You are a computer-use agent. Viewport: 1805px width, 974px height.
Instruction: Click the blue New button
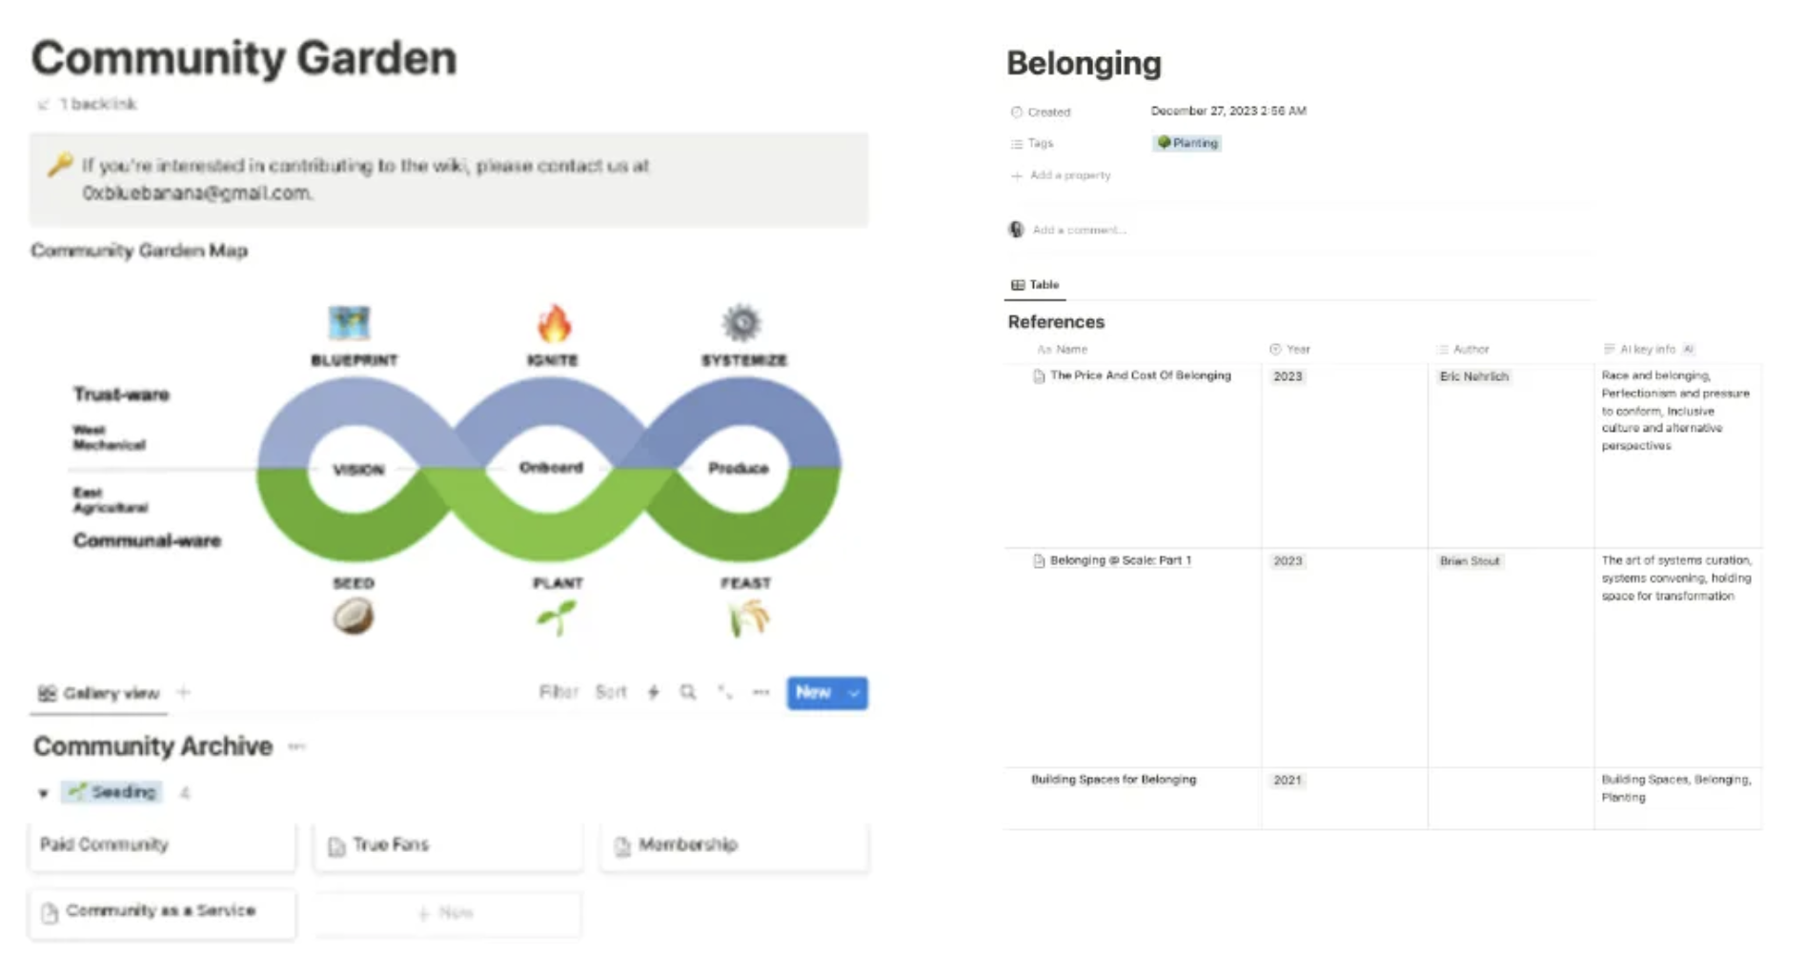[814, 693]
